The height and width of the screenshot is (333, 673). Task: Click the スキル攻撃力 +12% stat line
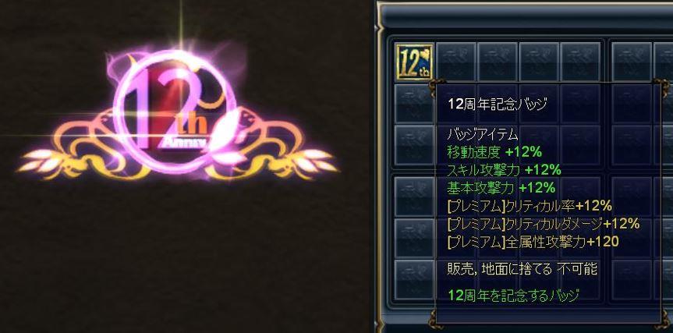pos(505,170)
